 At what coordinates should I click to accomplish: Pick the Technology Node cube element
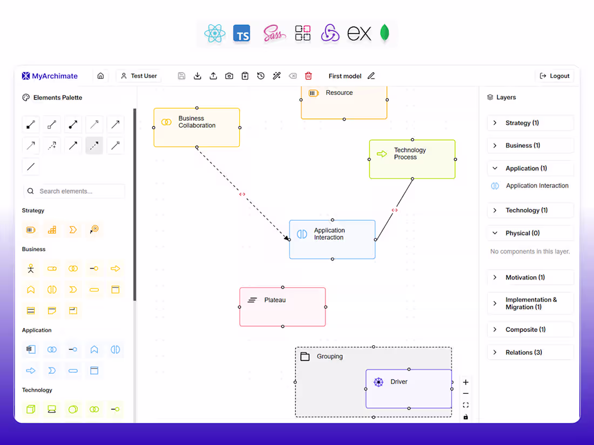click(x=31, y=409)
